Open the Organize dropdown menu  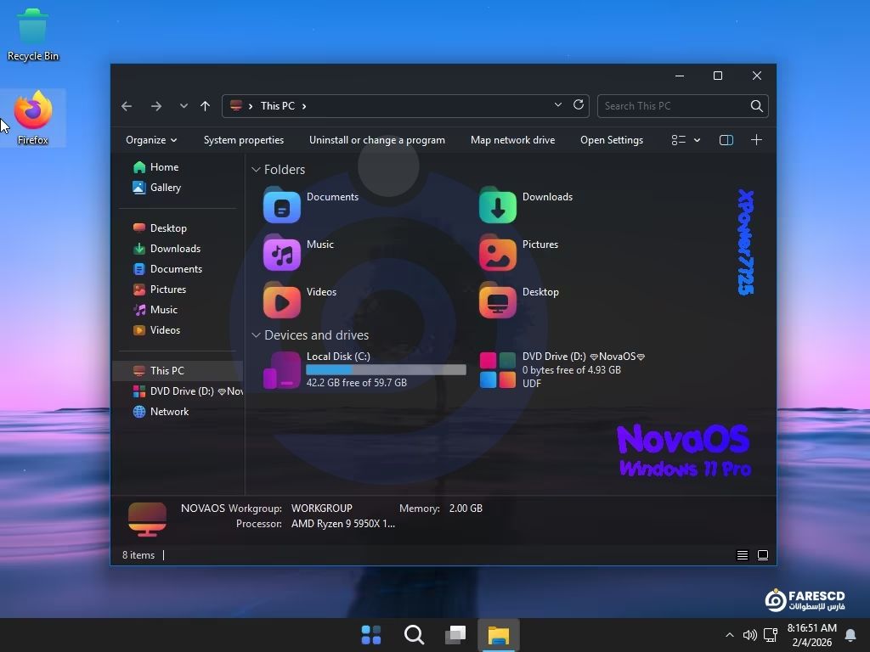(150, 140)
